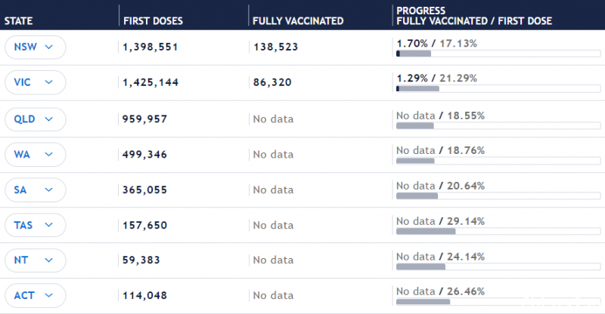The image size is (605, 314).
Task: Expand the VIC state dropdown
Action: 35,82
